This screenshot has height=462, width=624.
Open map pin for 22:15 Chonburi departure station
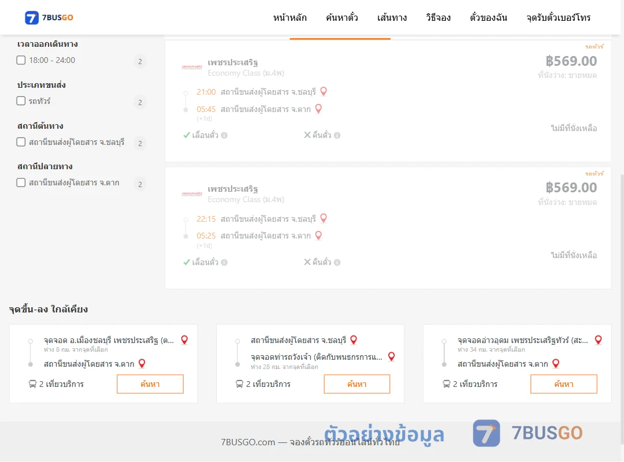coord(324,218)
